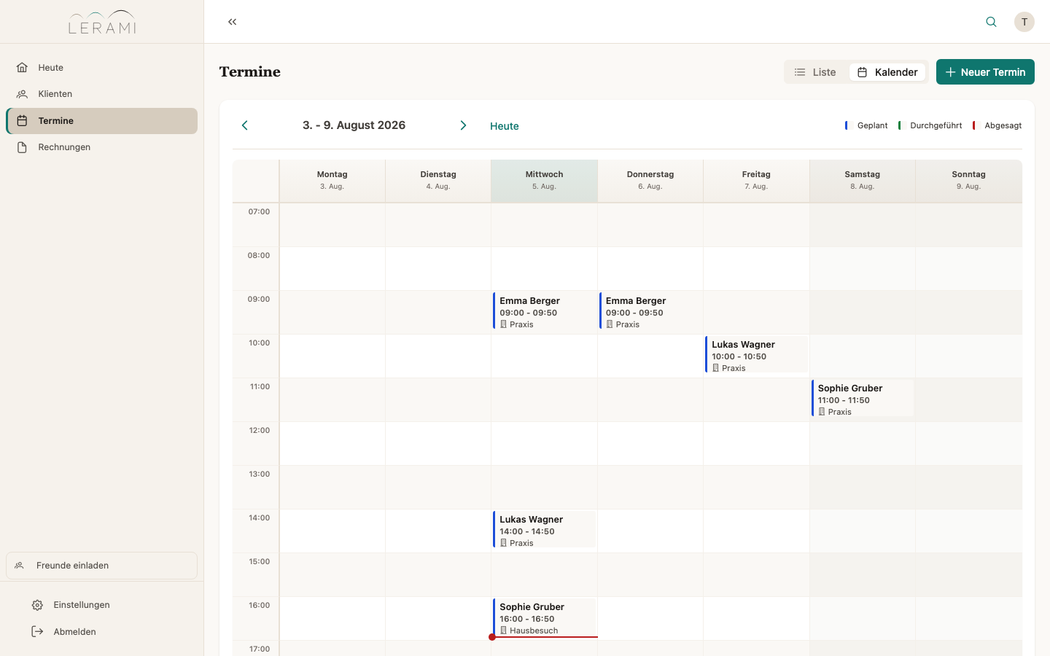
Task: Click the 12:00 time label
Action: (259, 431)
